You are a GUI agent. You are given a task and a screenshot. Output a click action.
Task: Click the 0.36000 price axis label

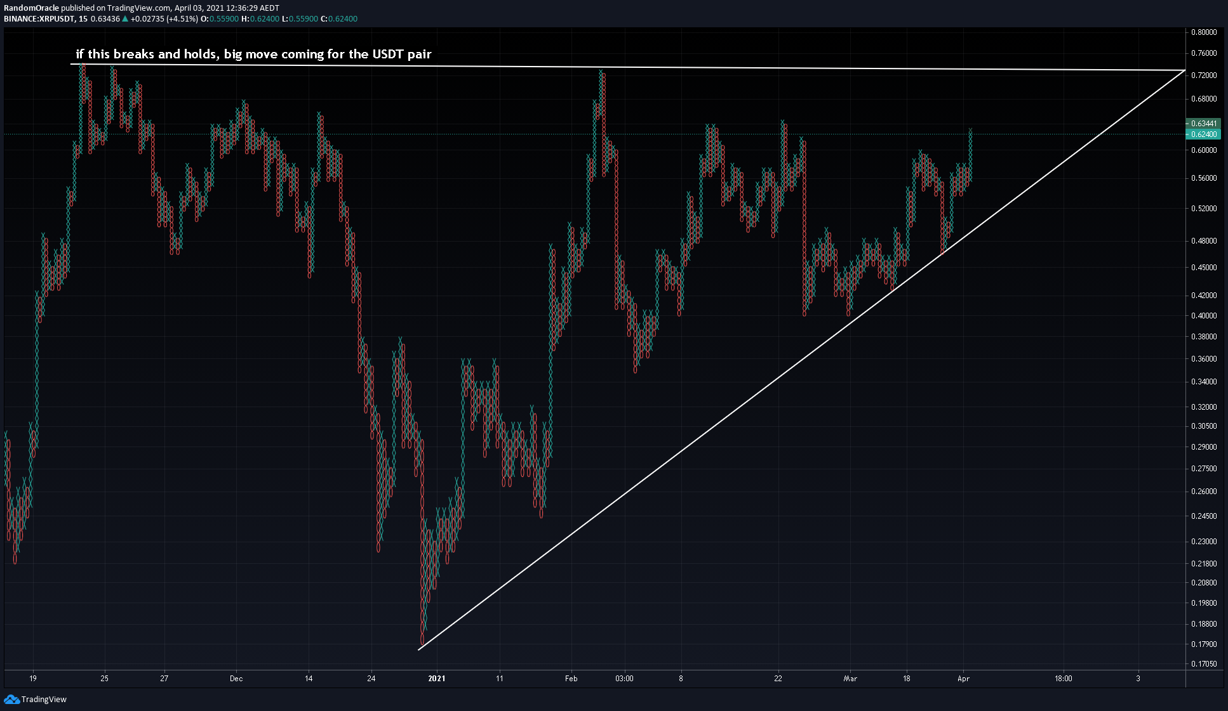1204,359
